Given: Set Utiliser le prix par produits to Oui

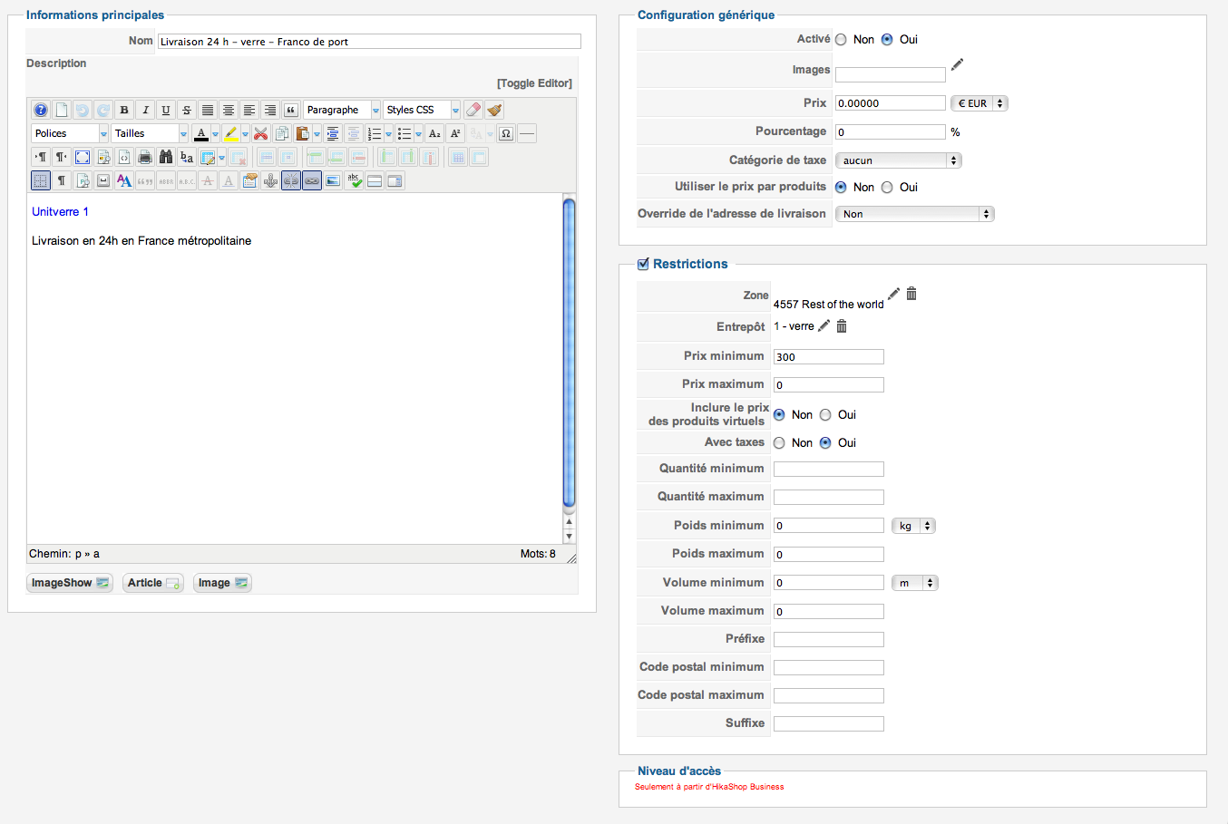Looking at the screenshot, I should (887, 188).
